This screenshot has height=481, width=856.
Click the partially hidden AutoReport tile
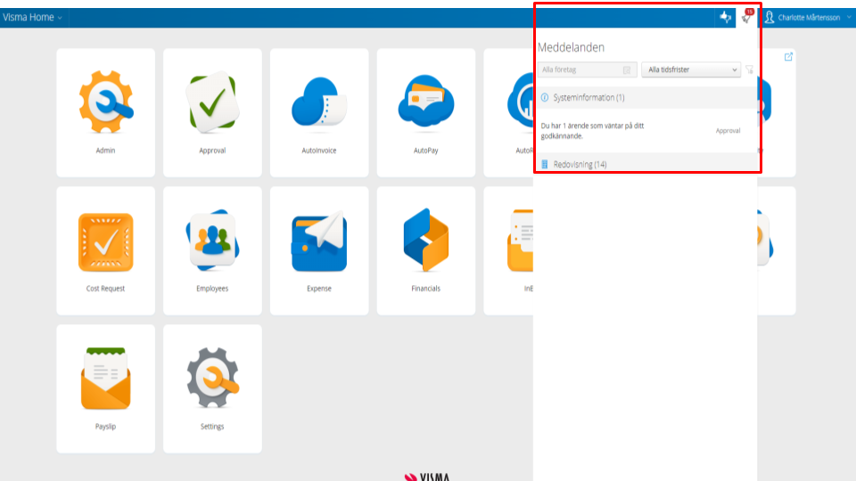(509, 112)
